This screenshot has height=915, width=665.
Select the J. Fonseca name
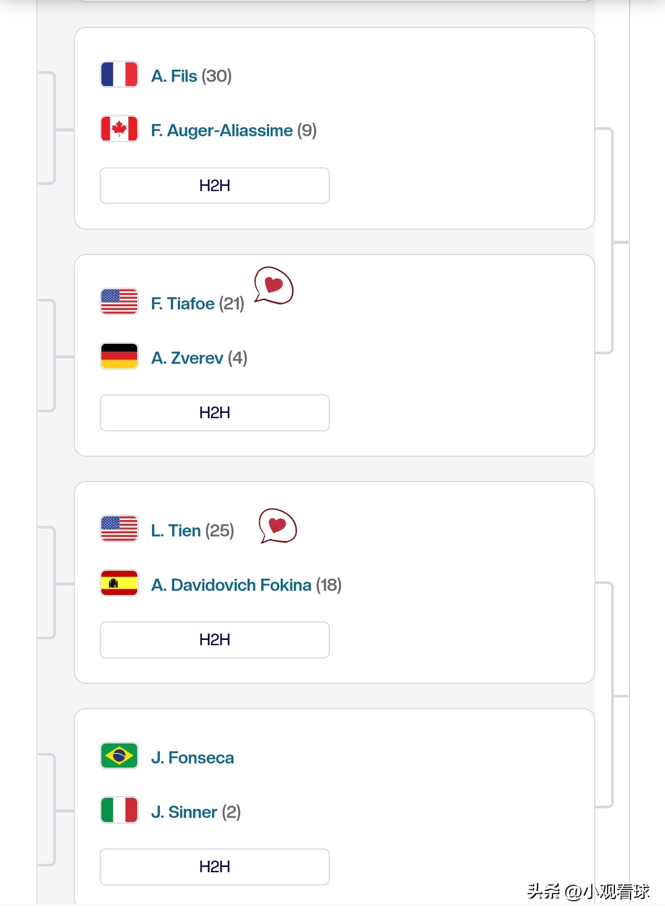point(192,758)
